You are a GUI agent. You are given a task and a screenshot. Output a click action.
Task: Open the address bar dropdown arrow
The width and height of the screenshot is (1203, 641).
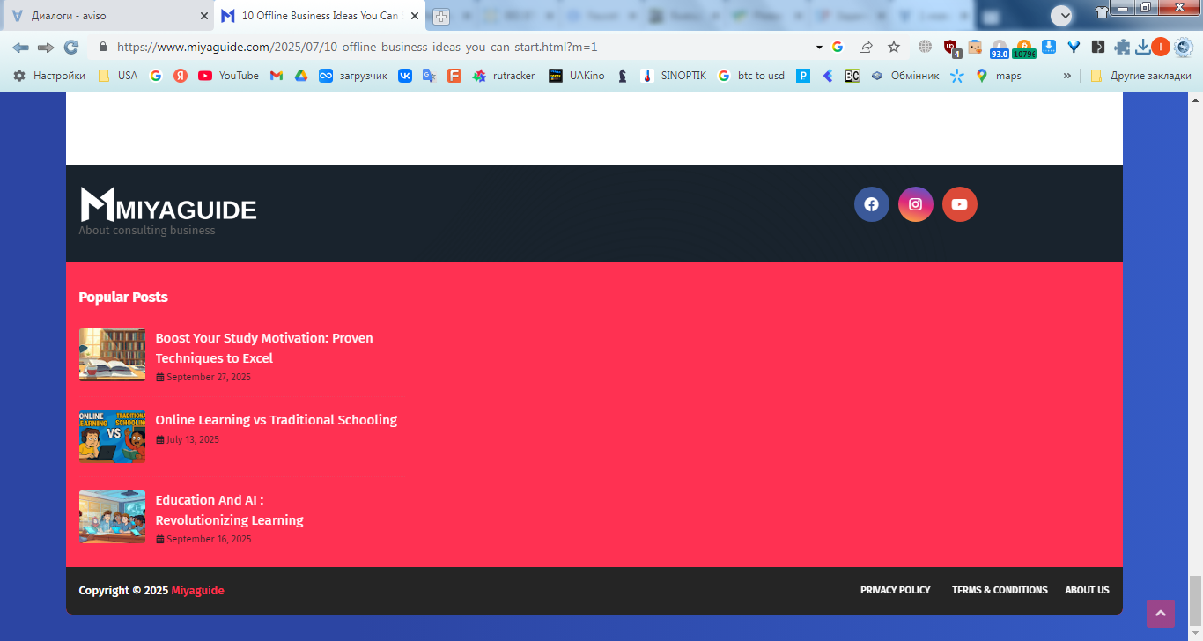(x=819, y=47)
